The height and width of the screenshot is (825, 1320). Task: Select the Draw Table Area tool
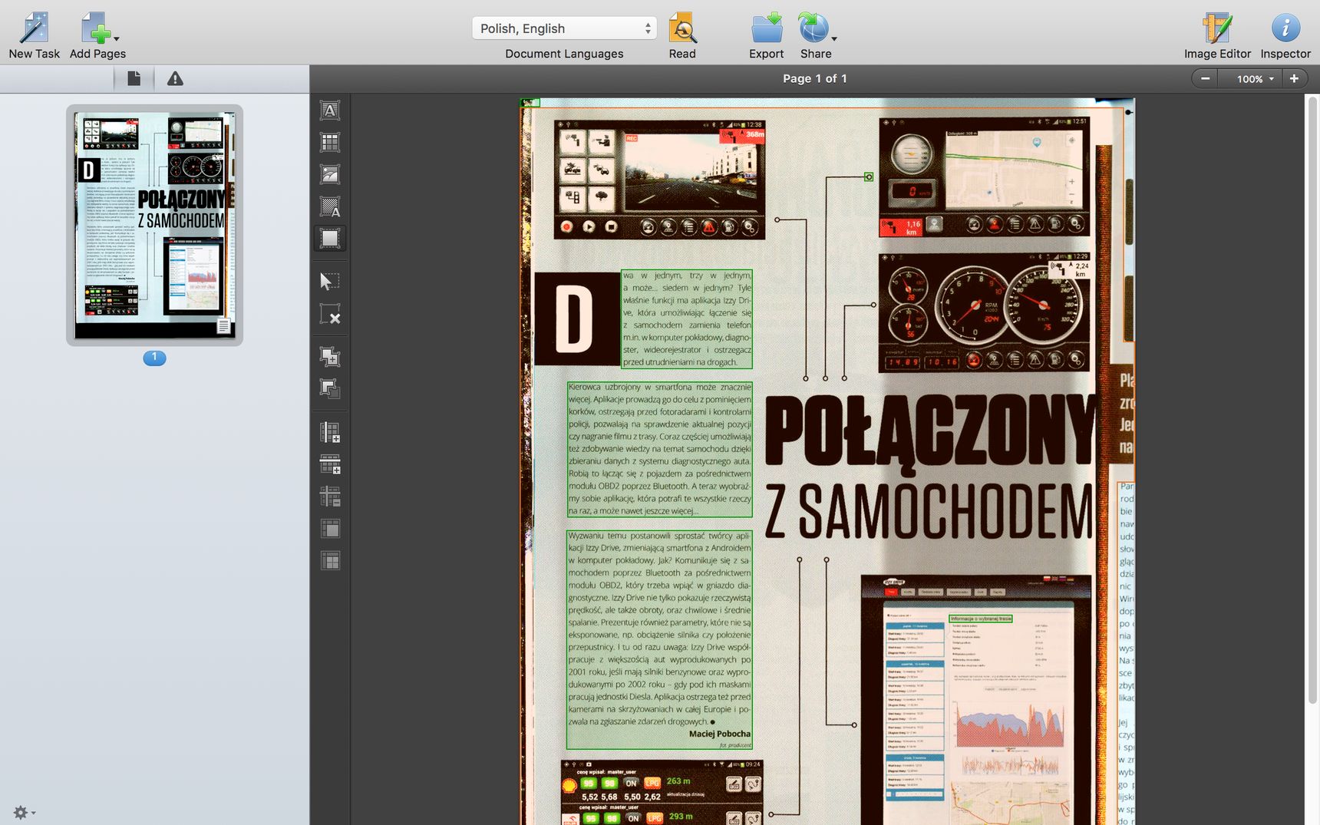tap(330, 143)
